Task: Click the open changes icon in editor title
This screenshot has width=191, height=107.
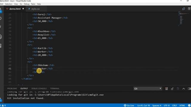Action: coord(184,9)
